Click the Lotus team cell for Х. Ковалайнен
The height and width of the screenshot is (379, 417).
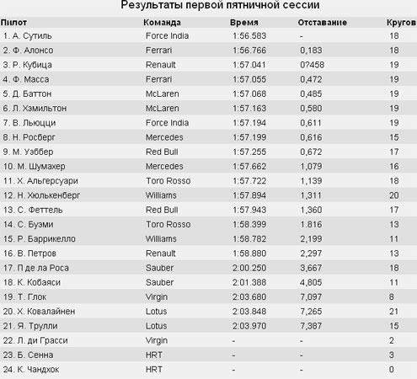157,312
